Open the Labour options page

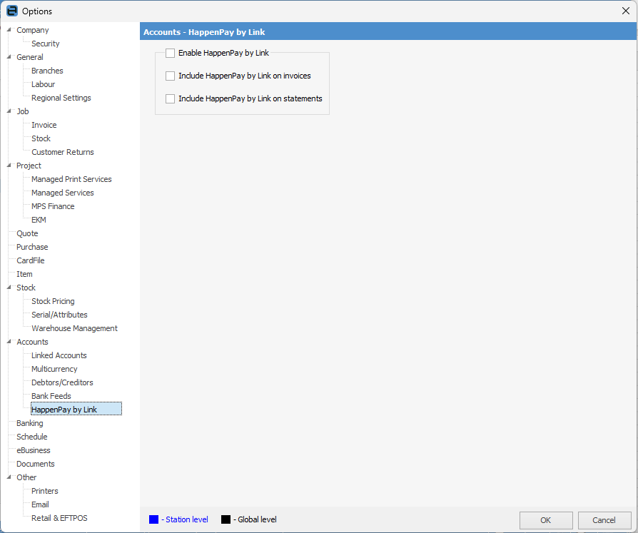[43, 84]
